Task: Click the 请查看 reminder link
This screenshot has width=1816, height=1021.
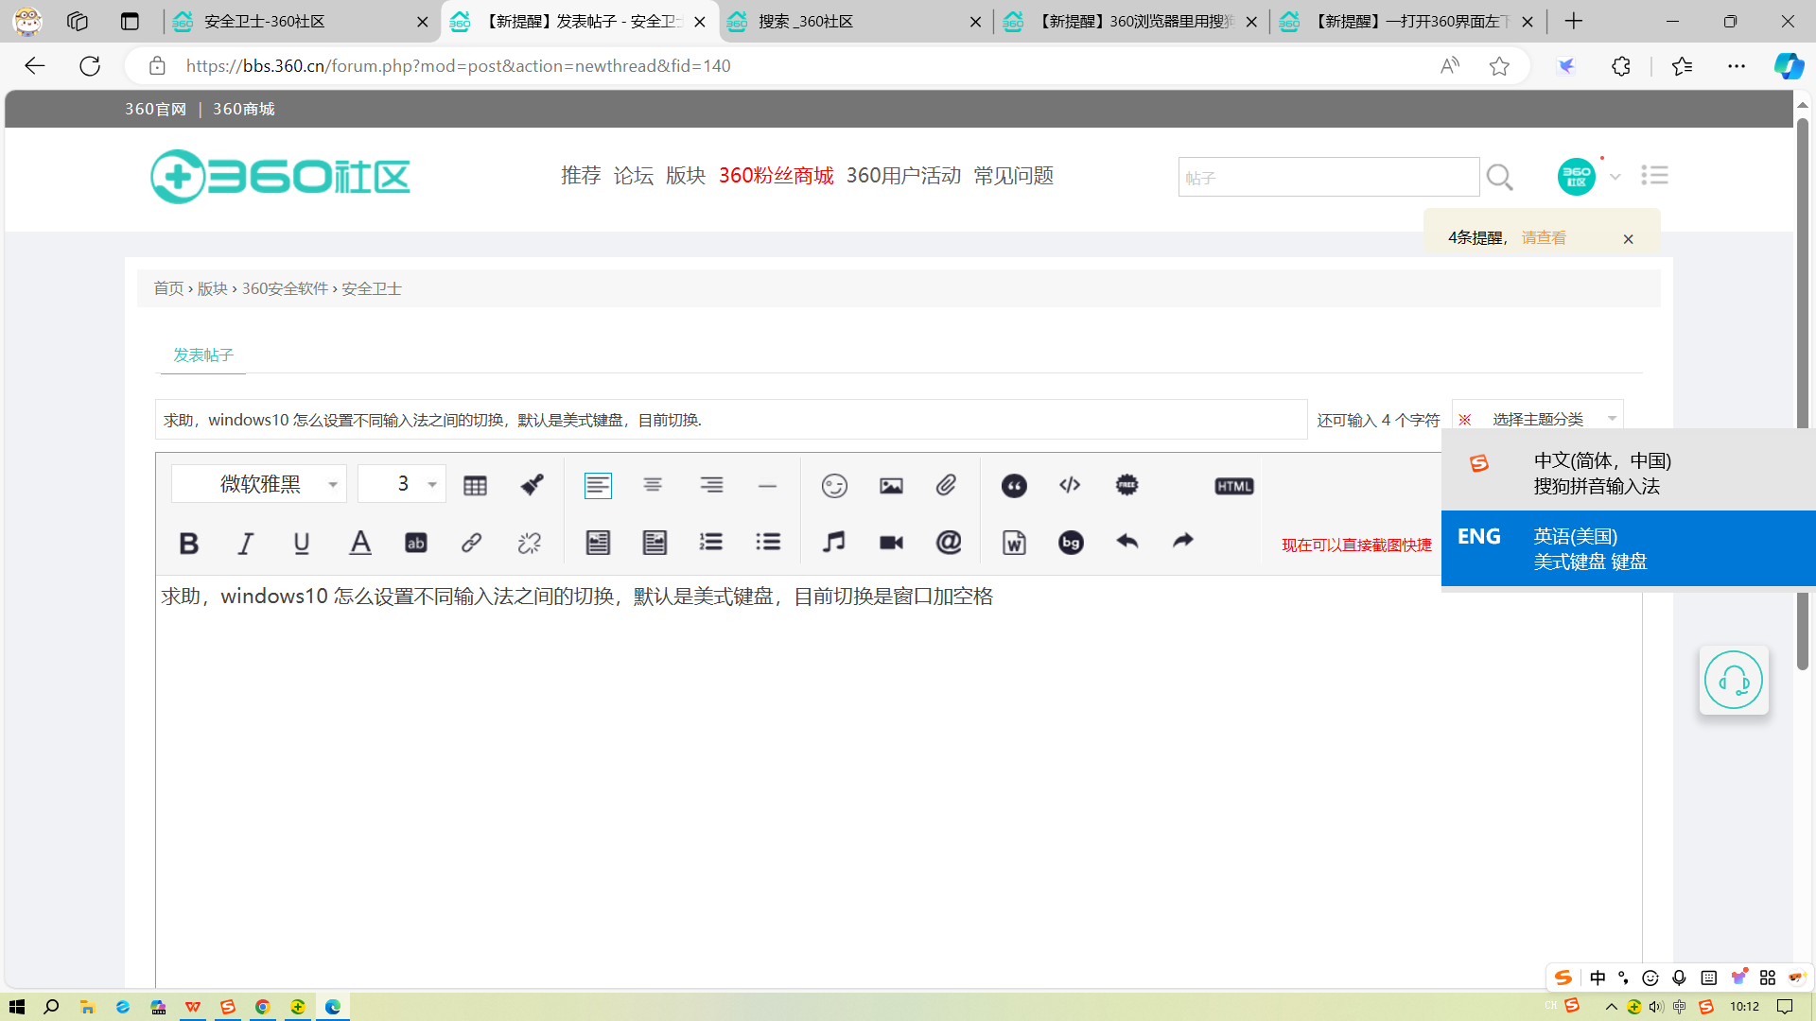Action: 1543,238
